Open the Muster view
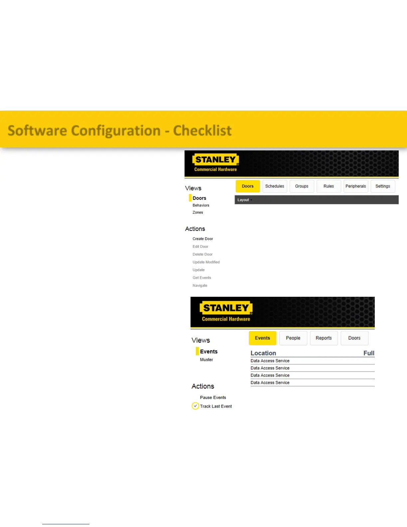This screenshot has height=527, width=407. point(206,360)
